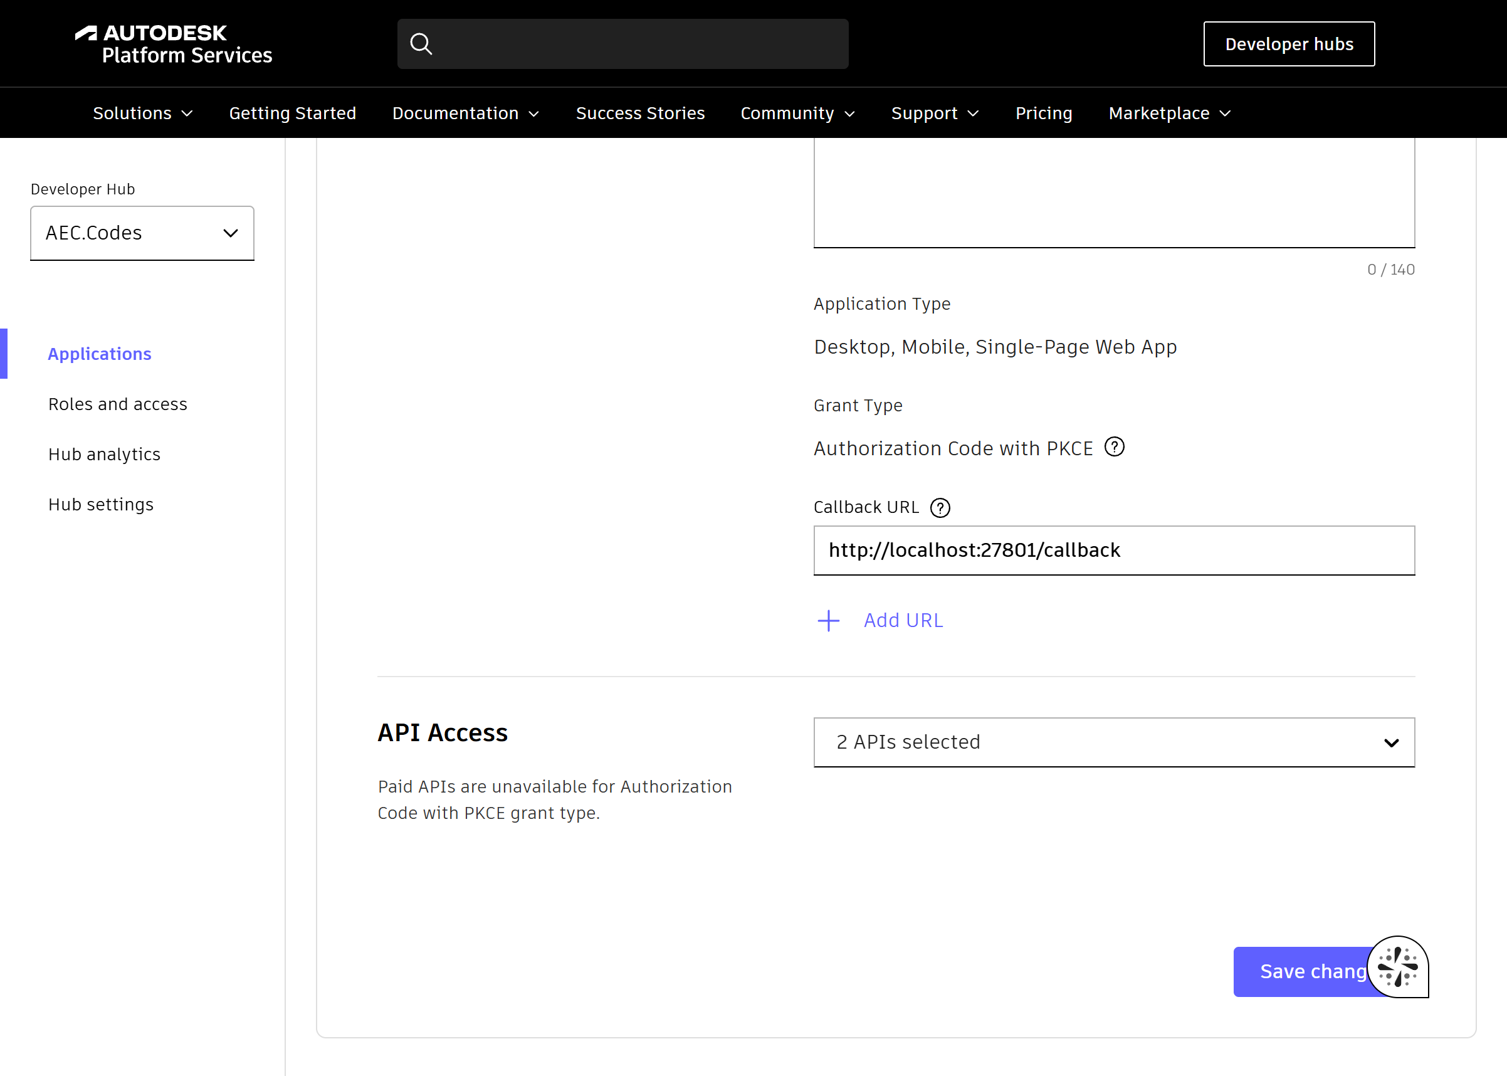Open Hub settings section
Screen dimensions: 1507x1076
tap(102, 505)
